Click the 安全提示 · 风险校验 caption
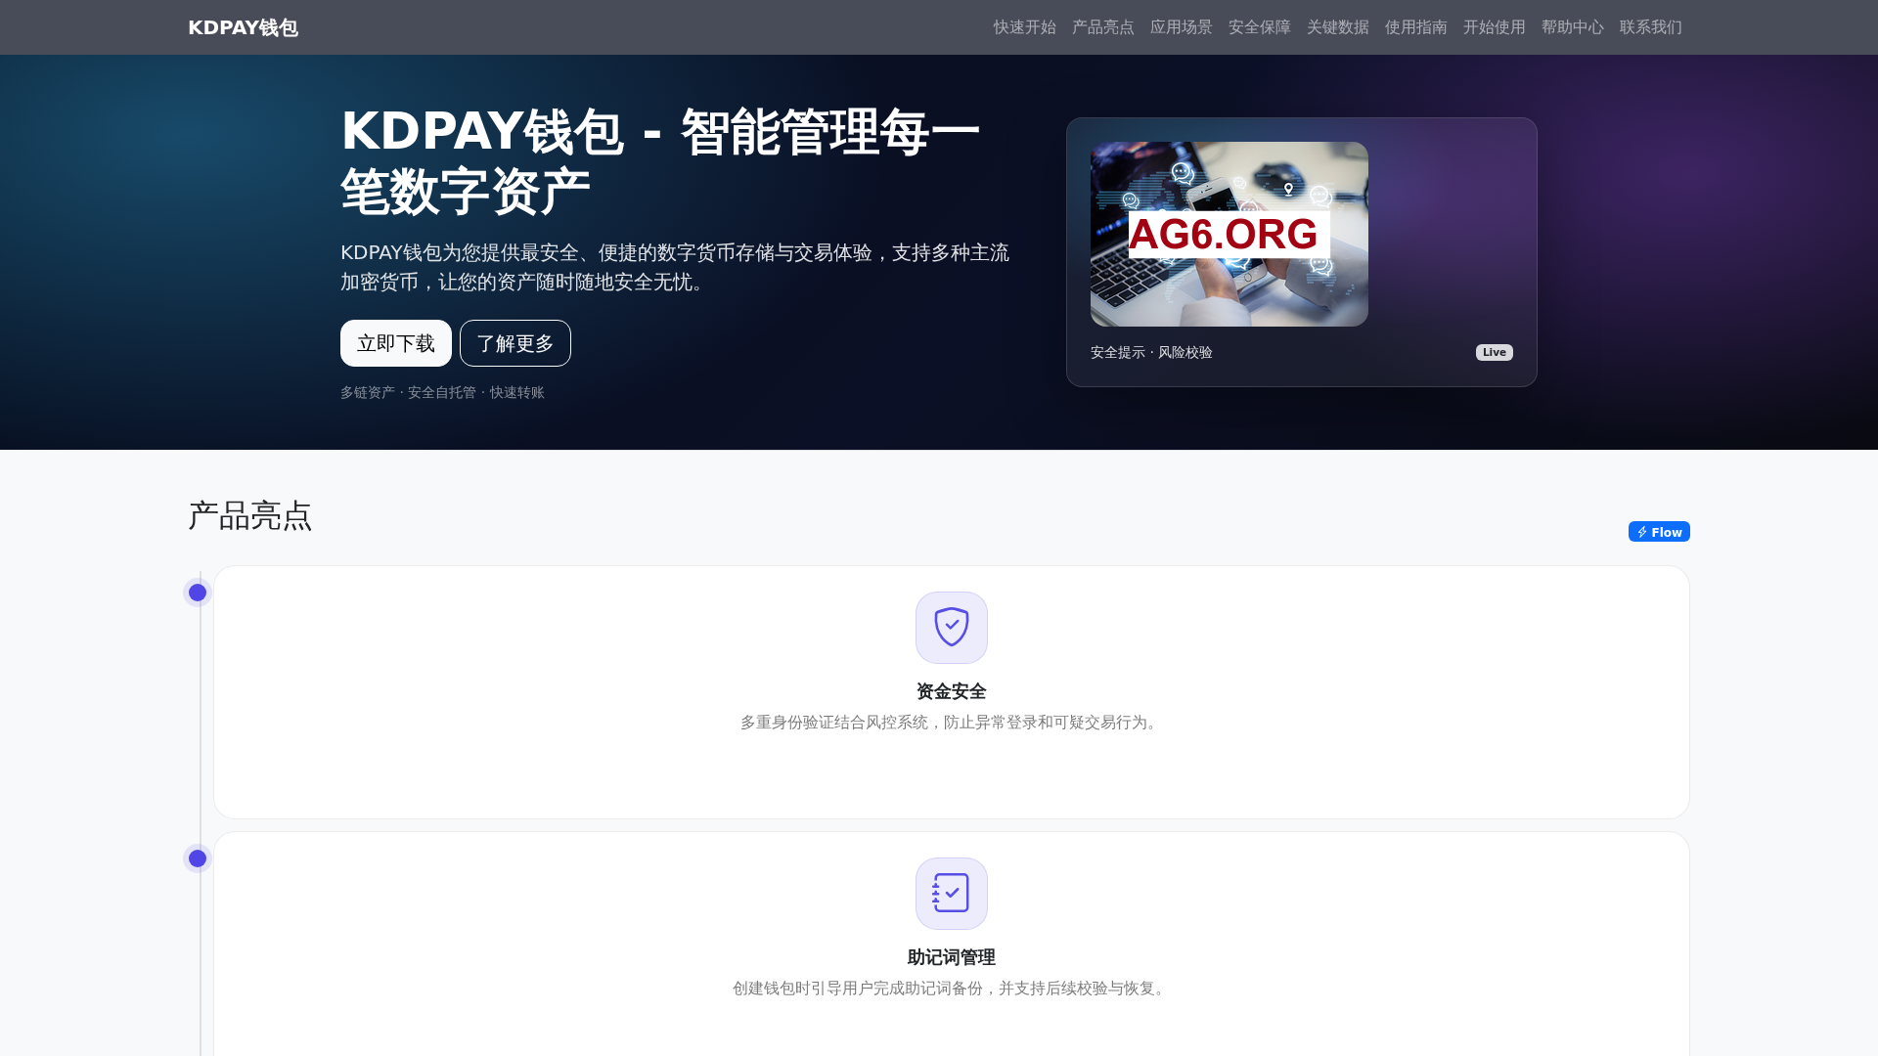This screenshot has height=1056, width=1878. pyautogui.click(x=1151, y=352)
